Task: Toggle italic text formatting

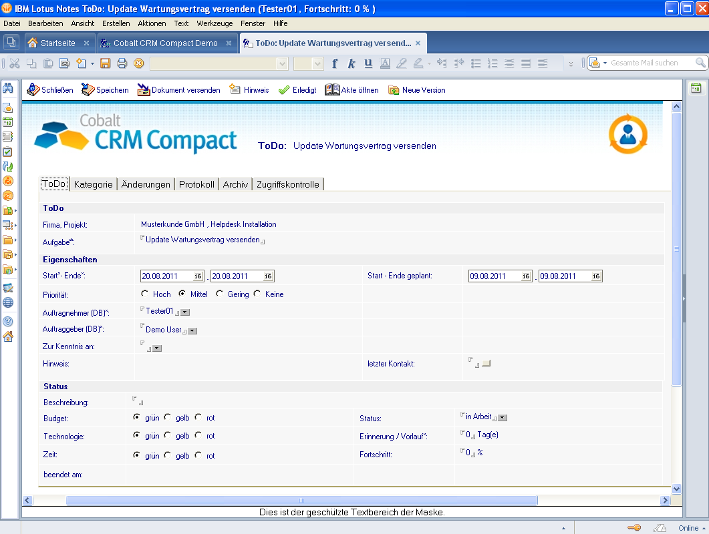Action: pos(351,63)
